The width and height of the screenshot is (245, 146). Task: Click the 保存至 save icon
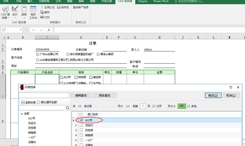[58, 7]
